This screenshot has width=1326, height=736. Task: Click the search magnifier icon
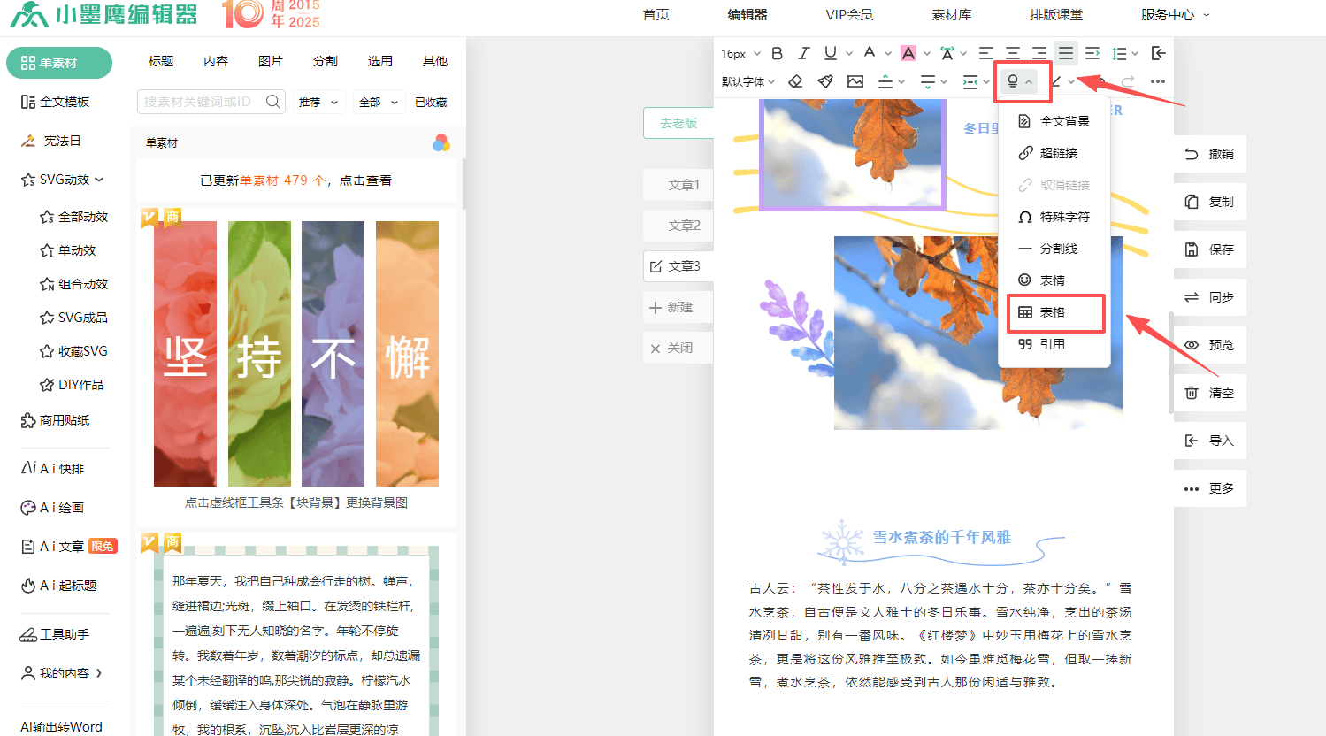click(273, 102)
